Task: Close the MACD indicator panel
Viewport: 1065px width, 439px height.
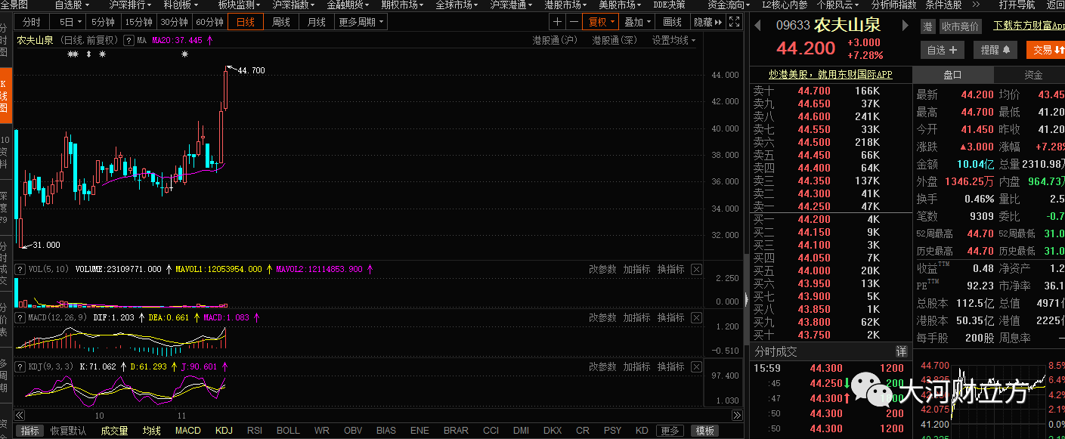Action: [x=696, y=318]
